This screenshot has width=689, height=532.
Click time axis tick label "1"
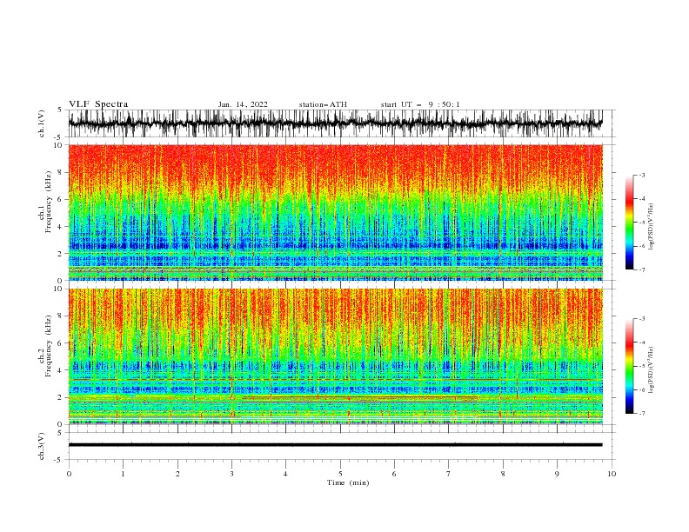pyautogui.click(x=123, y=474)
